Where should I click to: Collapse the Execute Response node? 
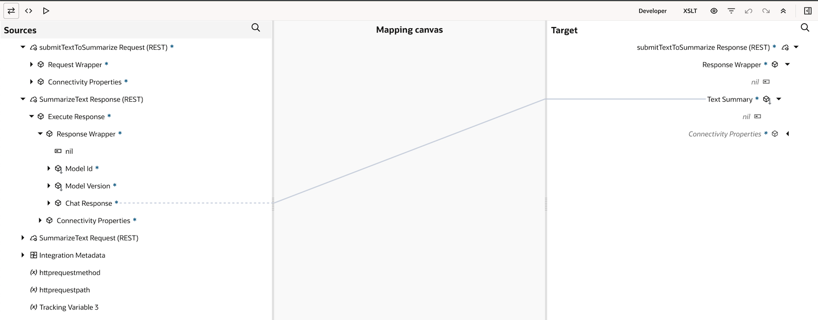coord(31,116)
